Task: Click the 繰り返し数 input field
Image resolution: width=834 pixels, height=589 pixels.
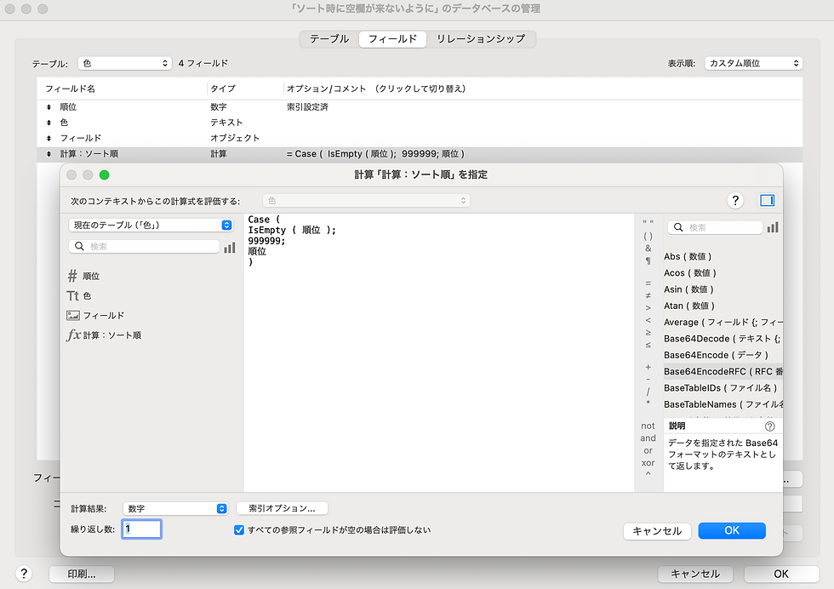Action: click(141, 529)
